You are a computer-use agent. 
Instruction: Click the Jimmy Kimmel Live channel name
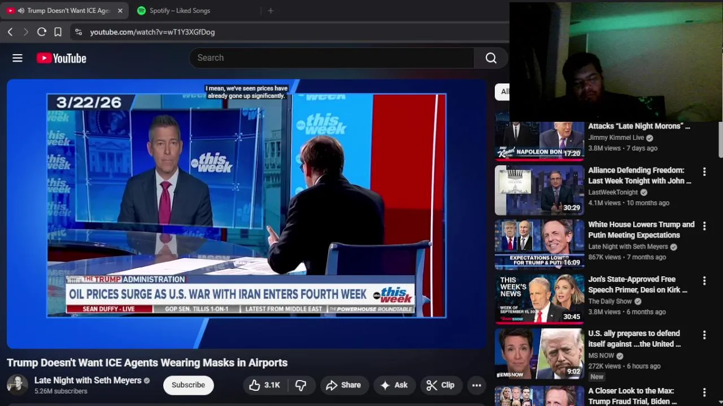click(616, 138)
